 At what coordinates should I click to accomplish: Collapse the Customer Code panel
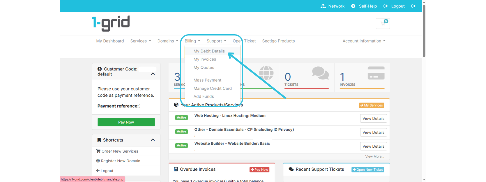[x=153, y=74]
